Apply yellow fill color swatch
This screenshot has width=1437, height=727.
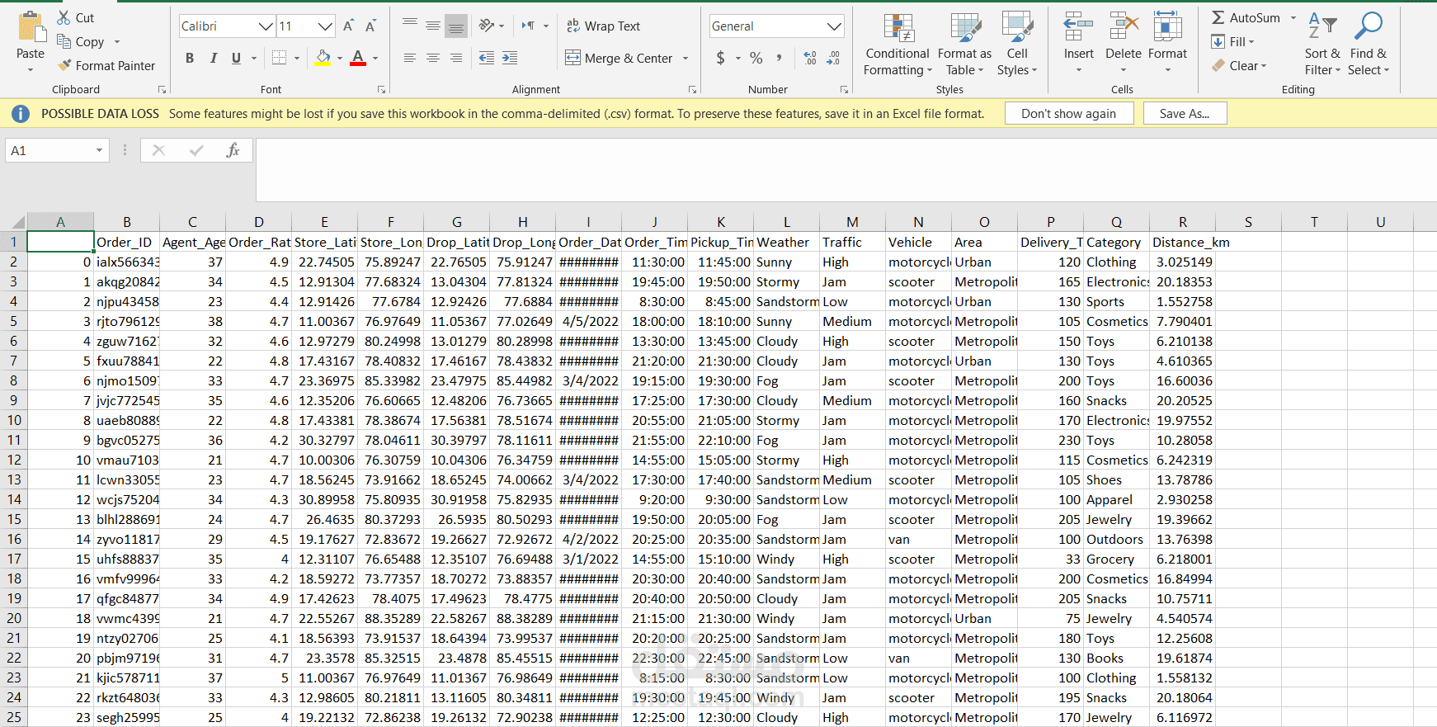pos(323,58)
